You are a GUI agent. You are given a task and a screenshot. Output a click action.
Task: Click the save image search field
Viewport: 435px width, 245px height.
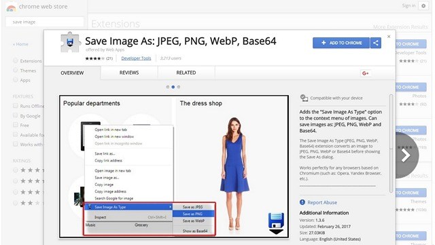[45, 22]
